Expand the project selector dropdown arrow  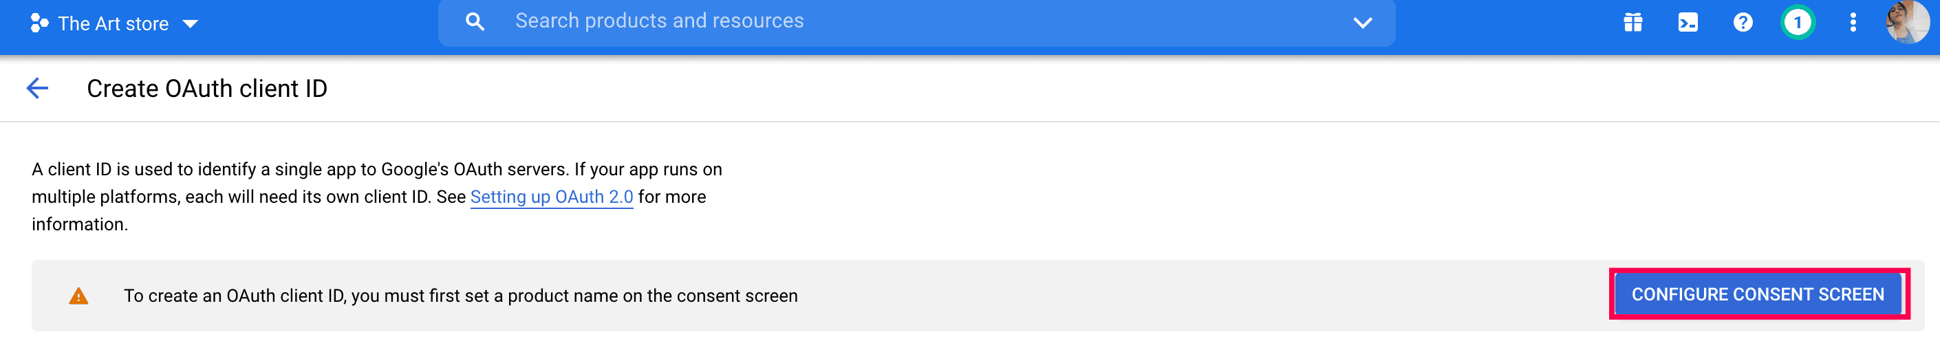191,24
